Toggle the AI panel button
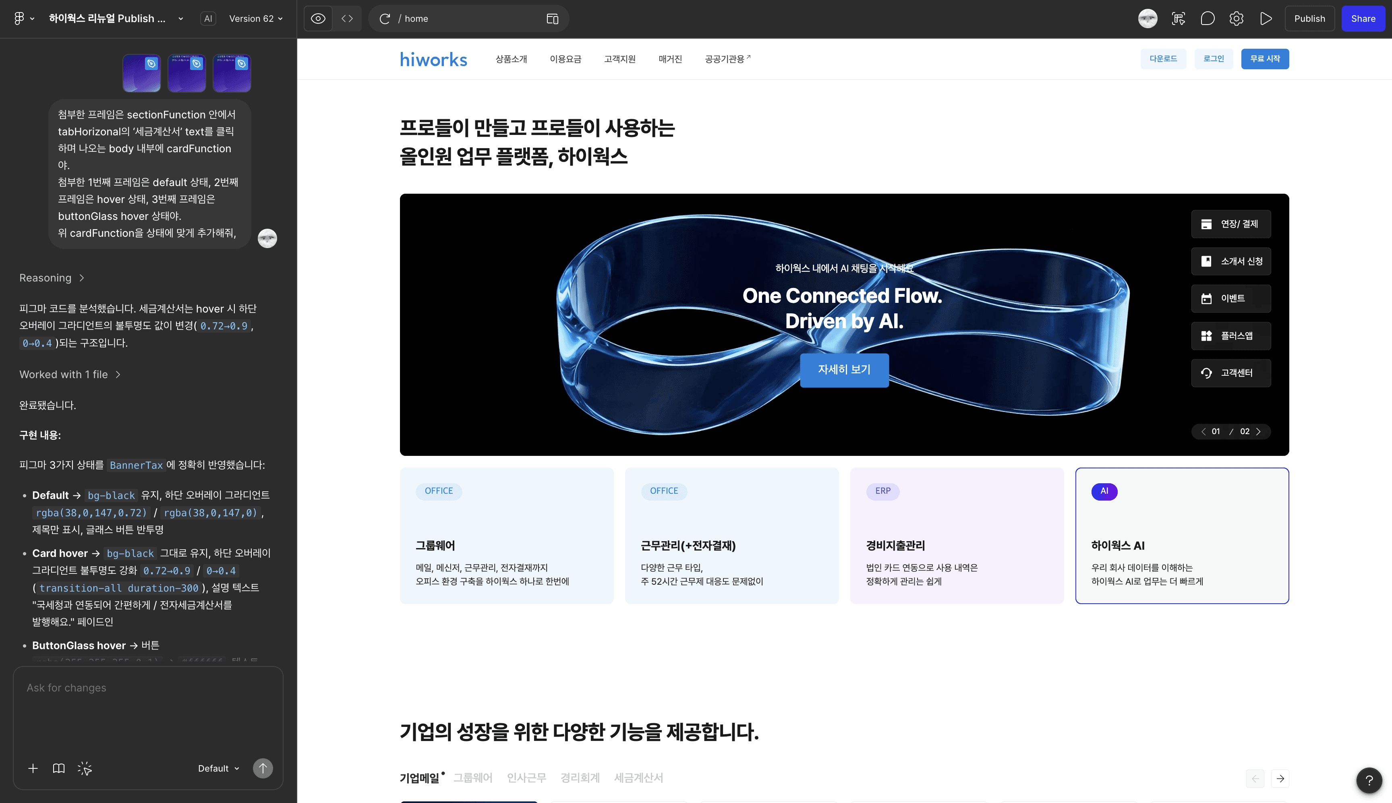Screen dimensions: 1392x803 208,19
